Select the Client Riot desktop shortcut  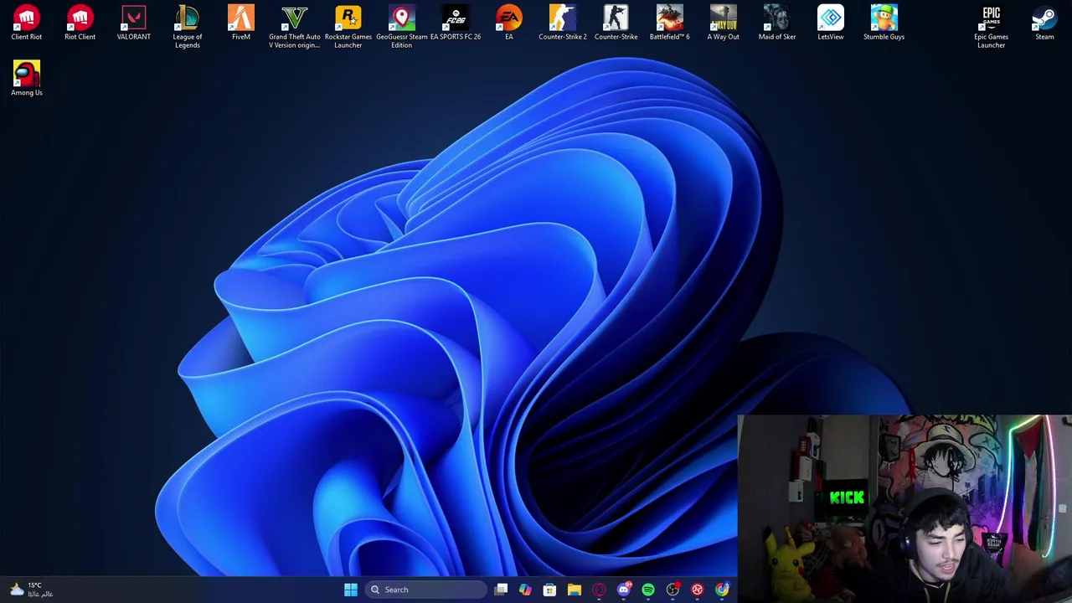[27, 23]
